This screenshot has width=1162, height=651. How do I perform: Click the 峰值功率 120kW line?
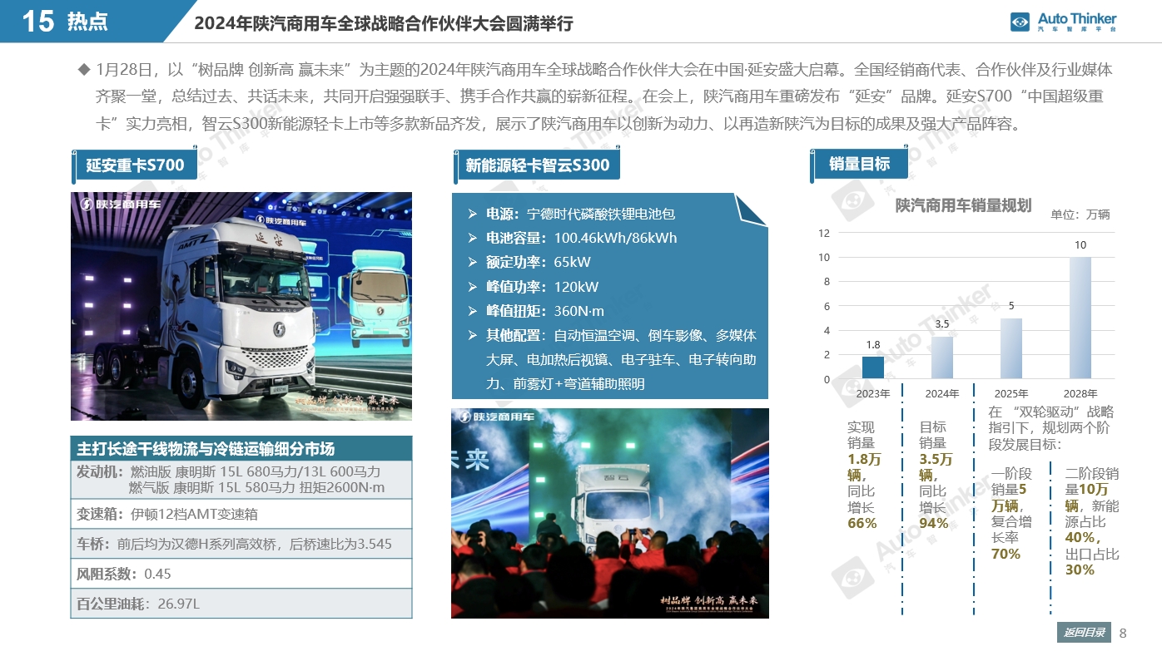[533, 287]
